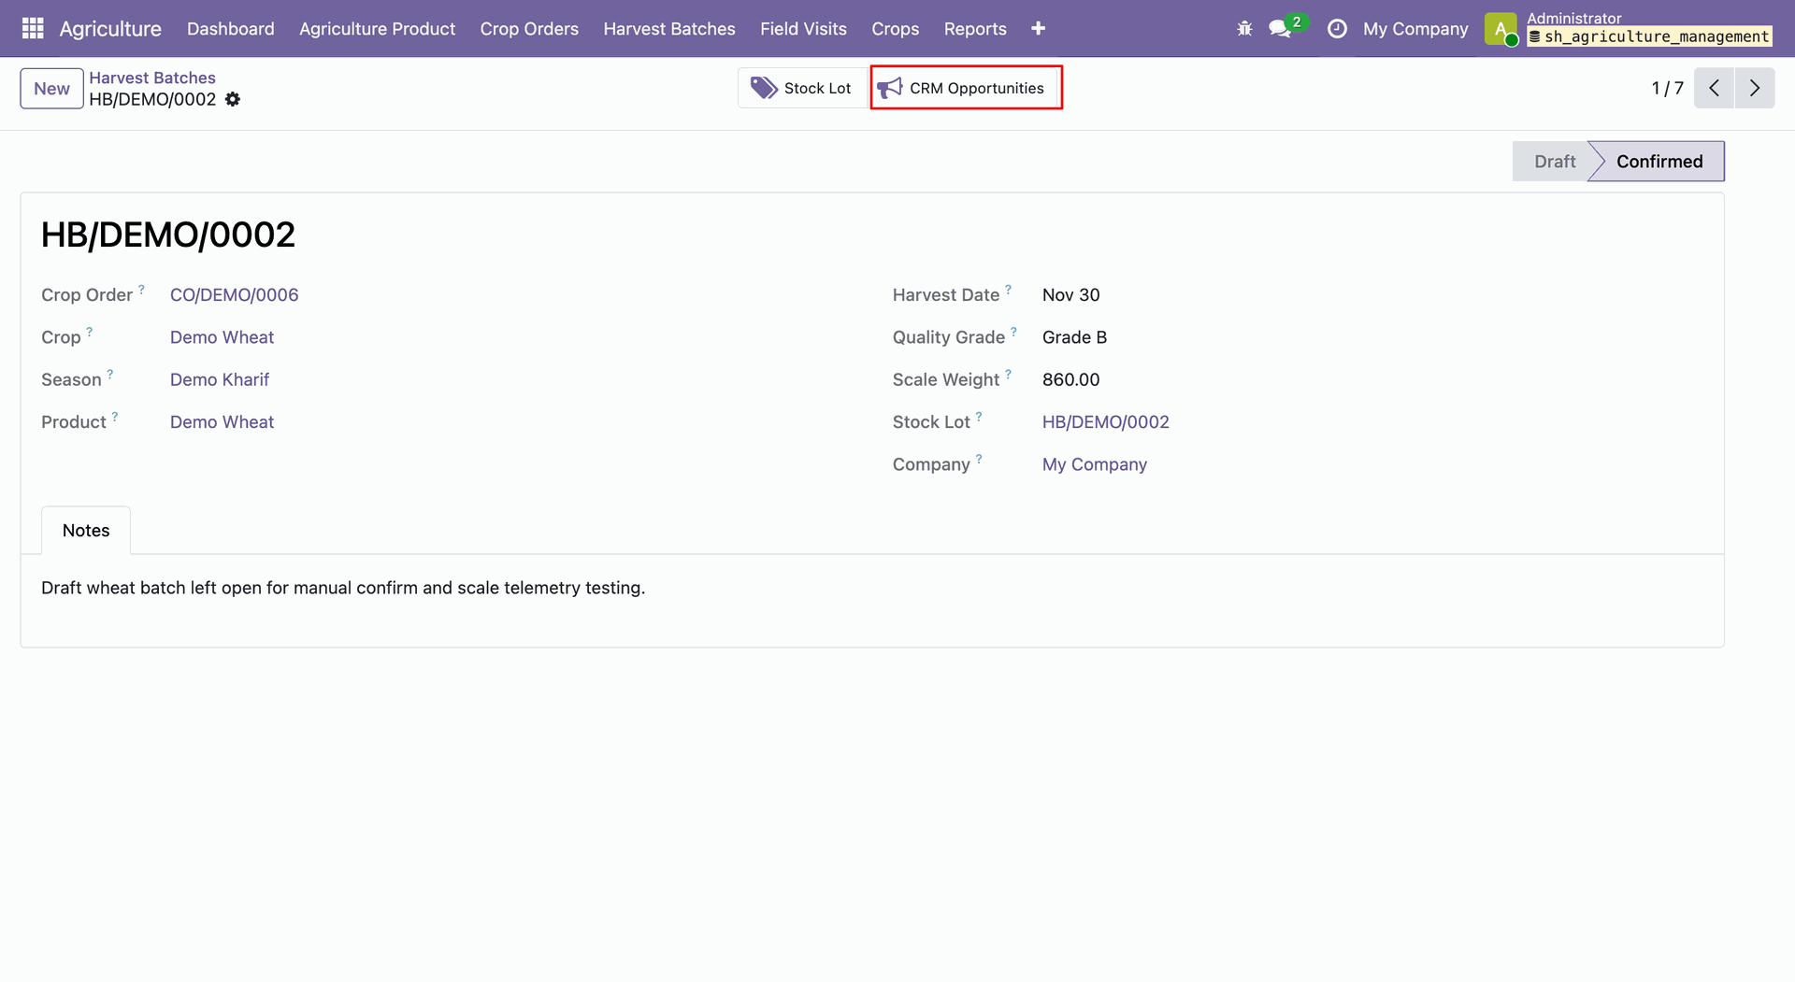Open the Stock Lot HB/DEMO/0002 field link
1795x982 pixels.
[1105, 422]
